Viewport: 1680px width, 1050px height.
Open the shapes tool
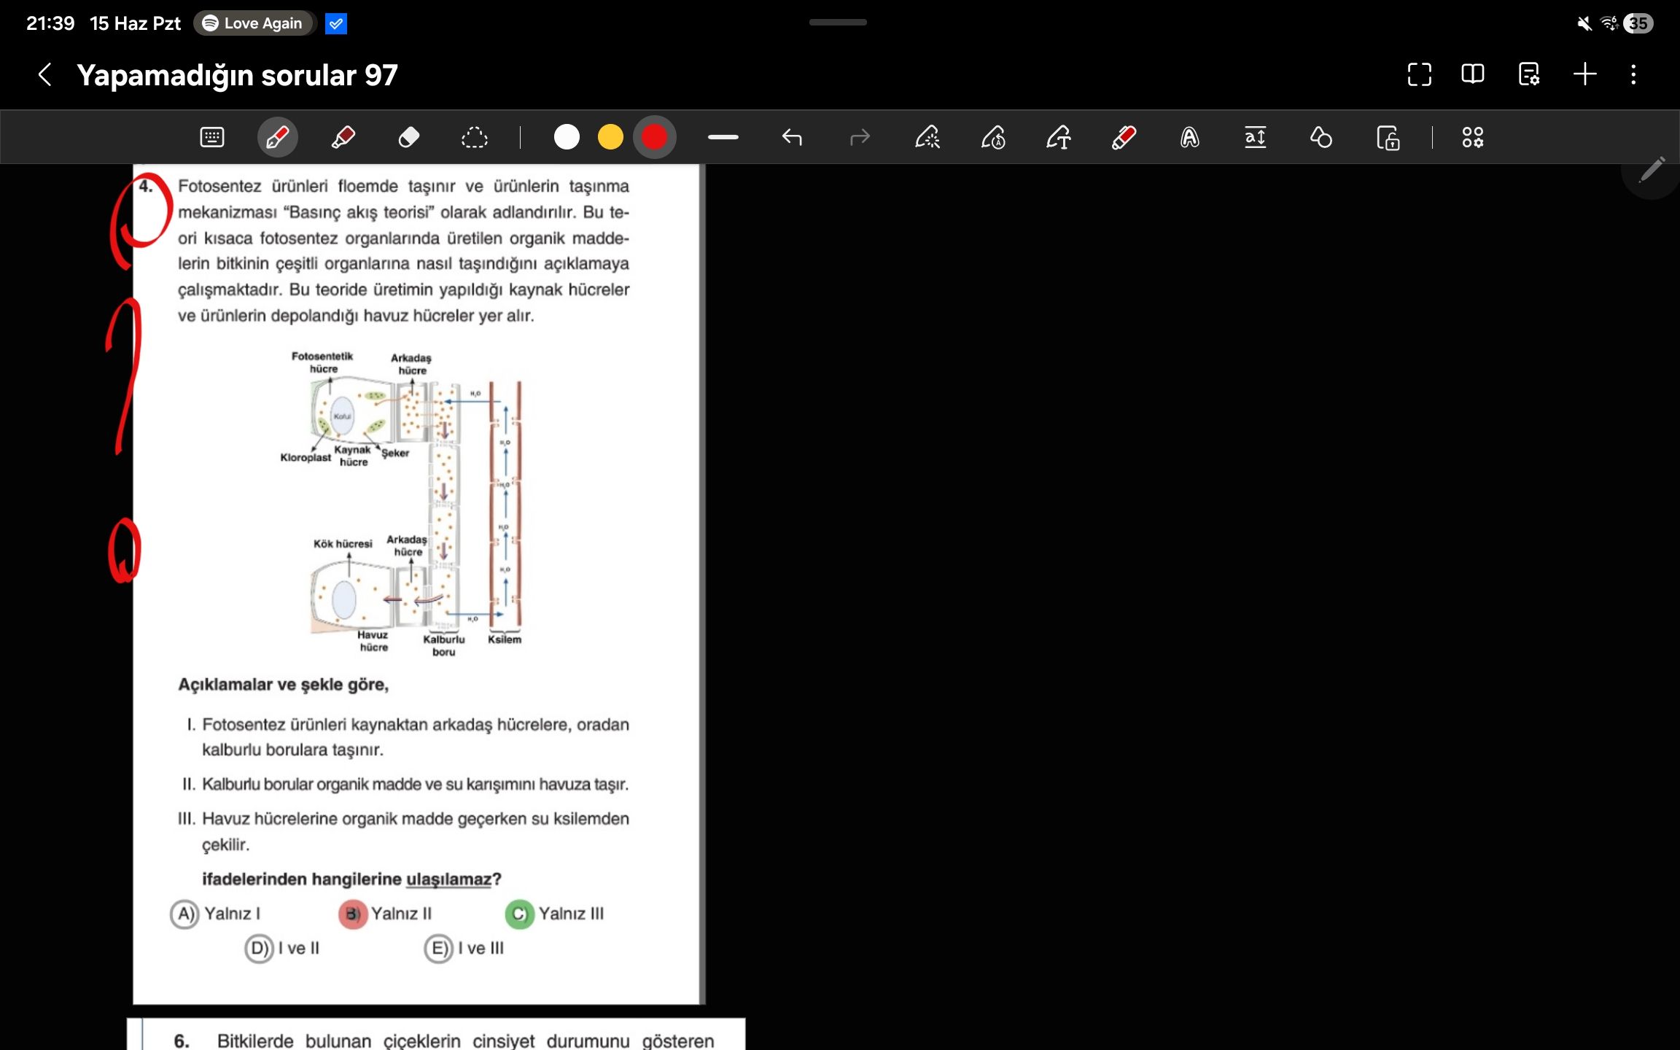click(x=1321, y=137)
